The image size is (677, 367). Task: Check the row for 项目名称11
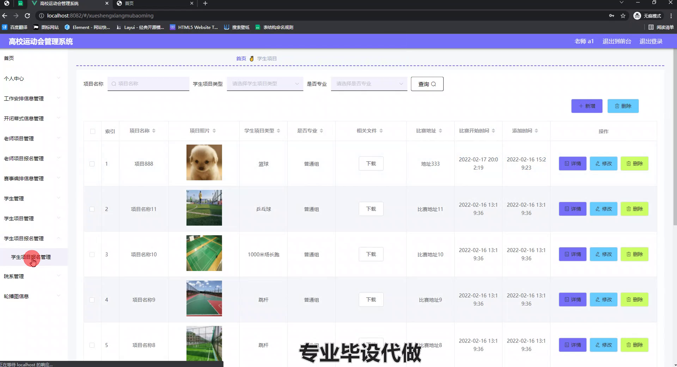pos(92,209)
